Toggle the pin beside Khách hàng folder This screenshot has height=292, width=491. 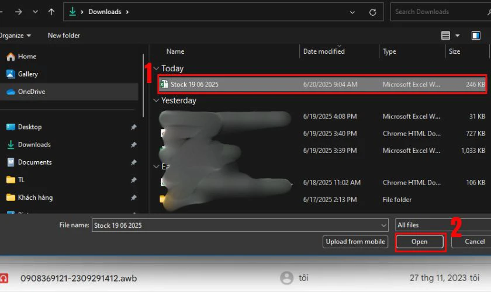[x=133, y=197]
